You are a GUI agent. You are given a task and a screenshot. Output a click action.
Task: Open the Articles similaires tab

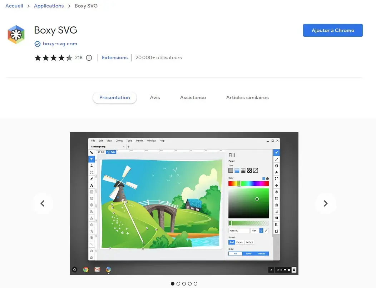pos(247,97)
